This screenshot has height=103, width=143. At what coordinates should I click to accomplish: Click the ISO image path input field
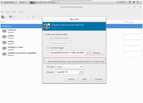point(68,53)
